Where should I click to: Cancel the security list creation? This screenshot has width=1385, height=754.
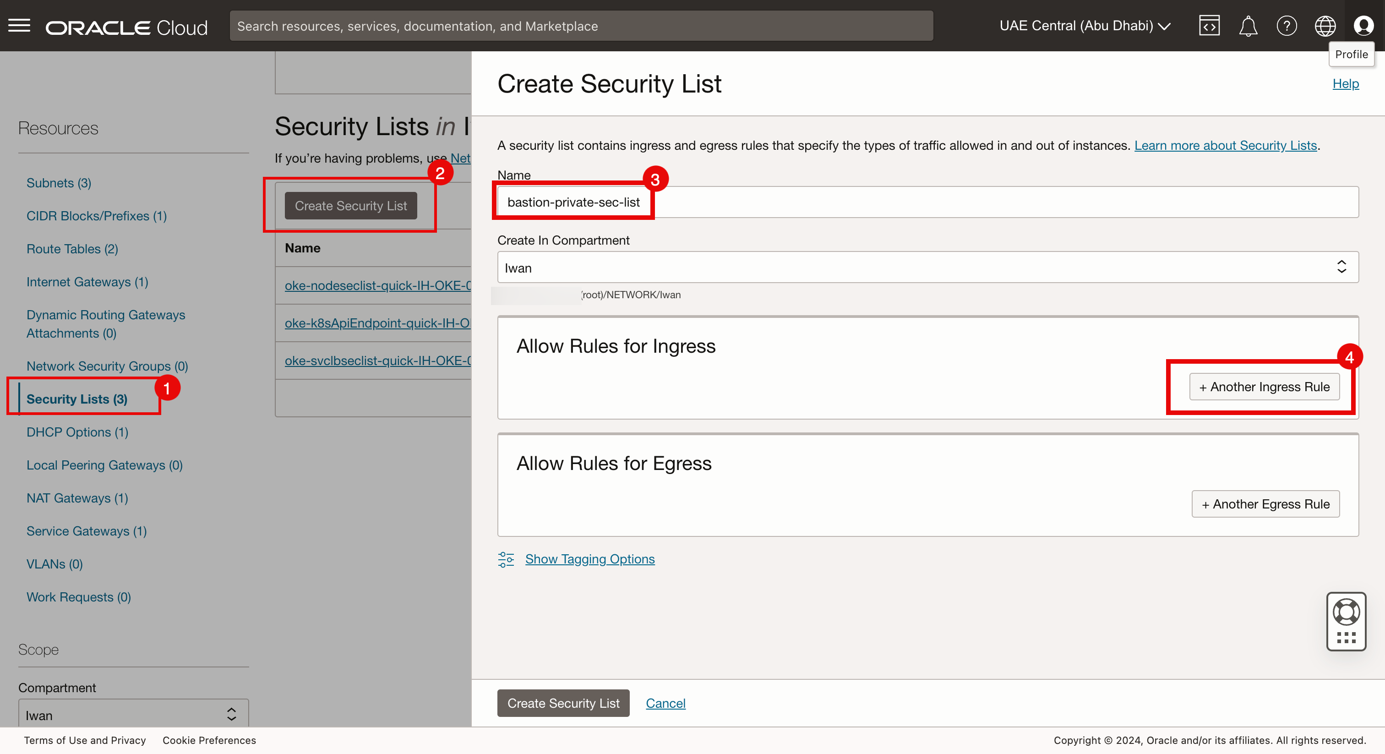665,703
